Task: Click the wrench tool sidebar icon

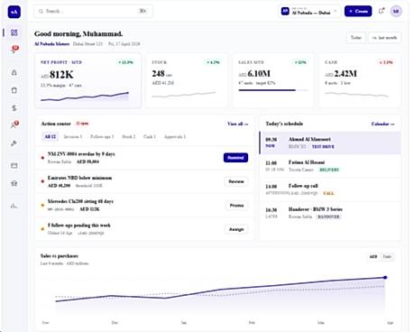Action: point(14,143)
